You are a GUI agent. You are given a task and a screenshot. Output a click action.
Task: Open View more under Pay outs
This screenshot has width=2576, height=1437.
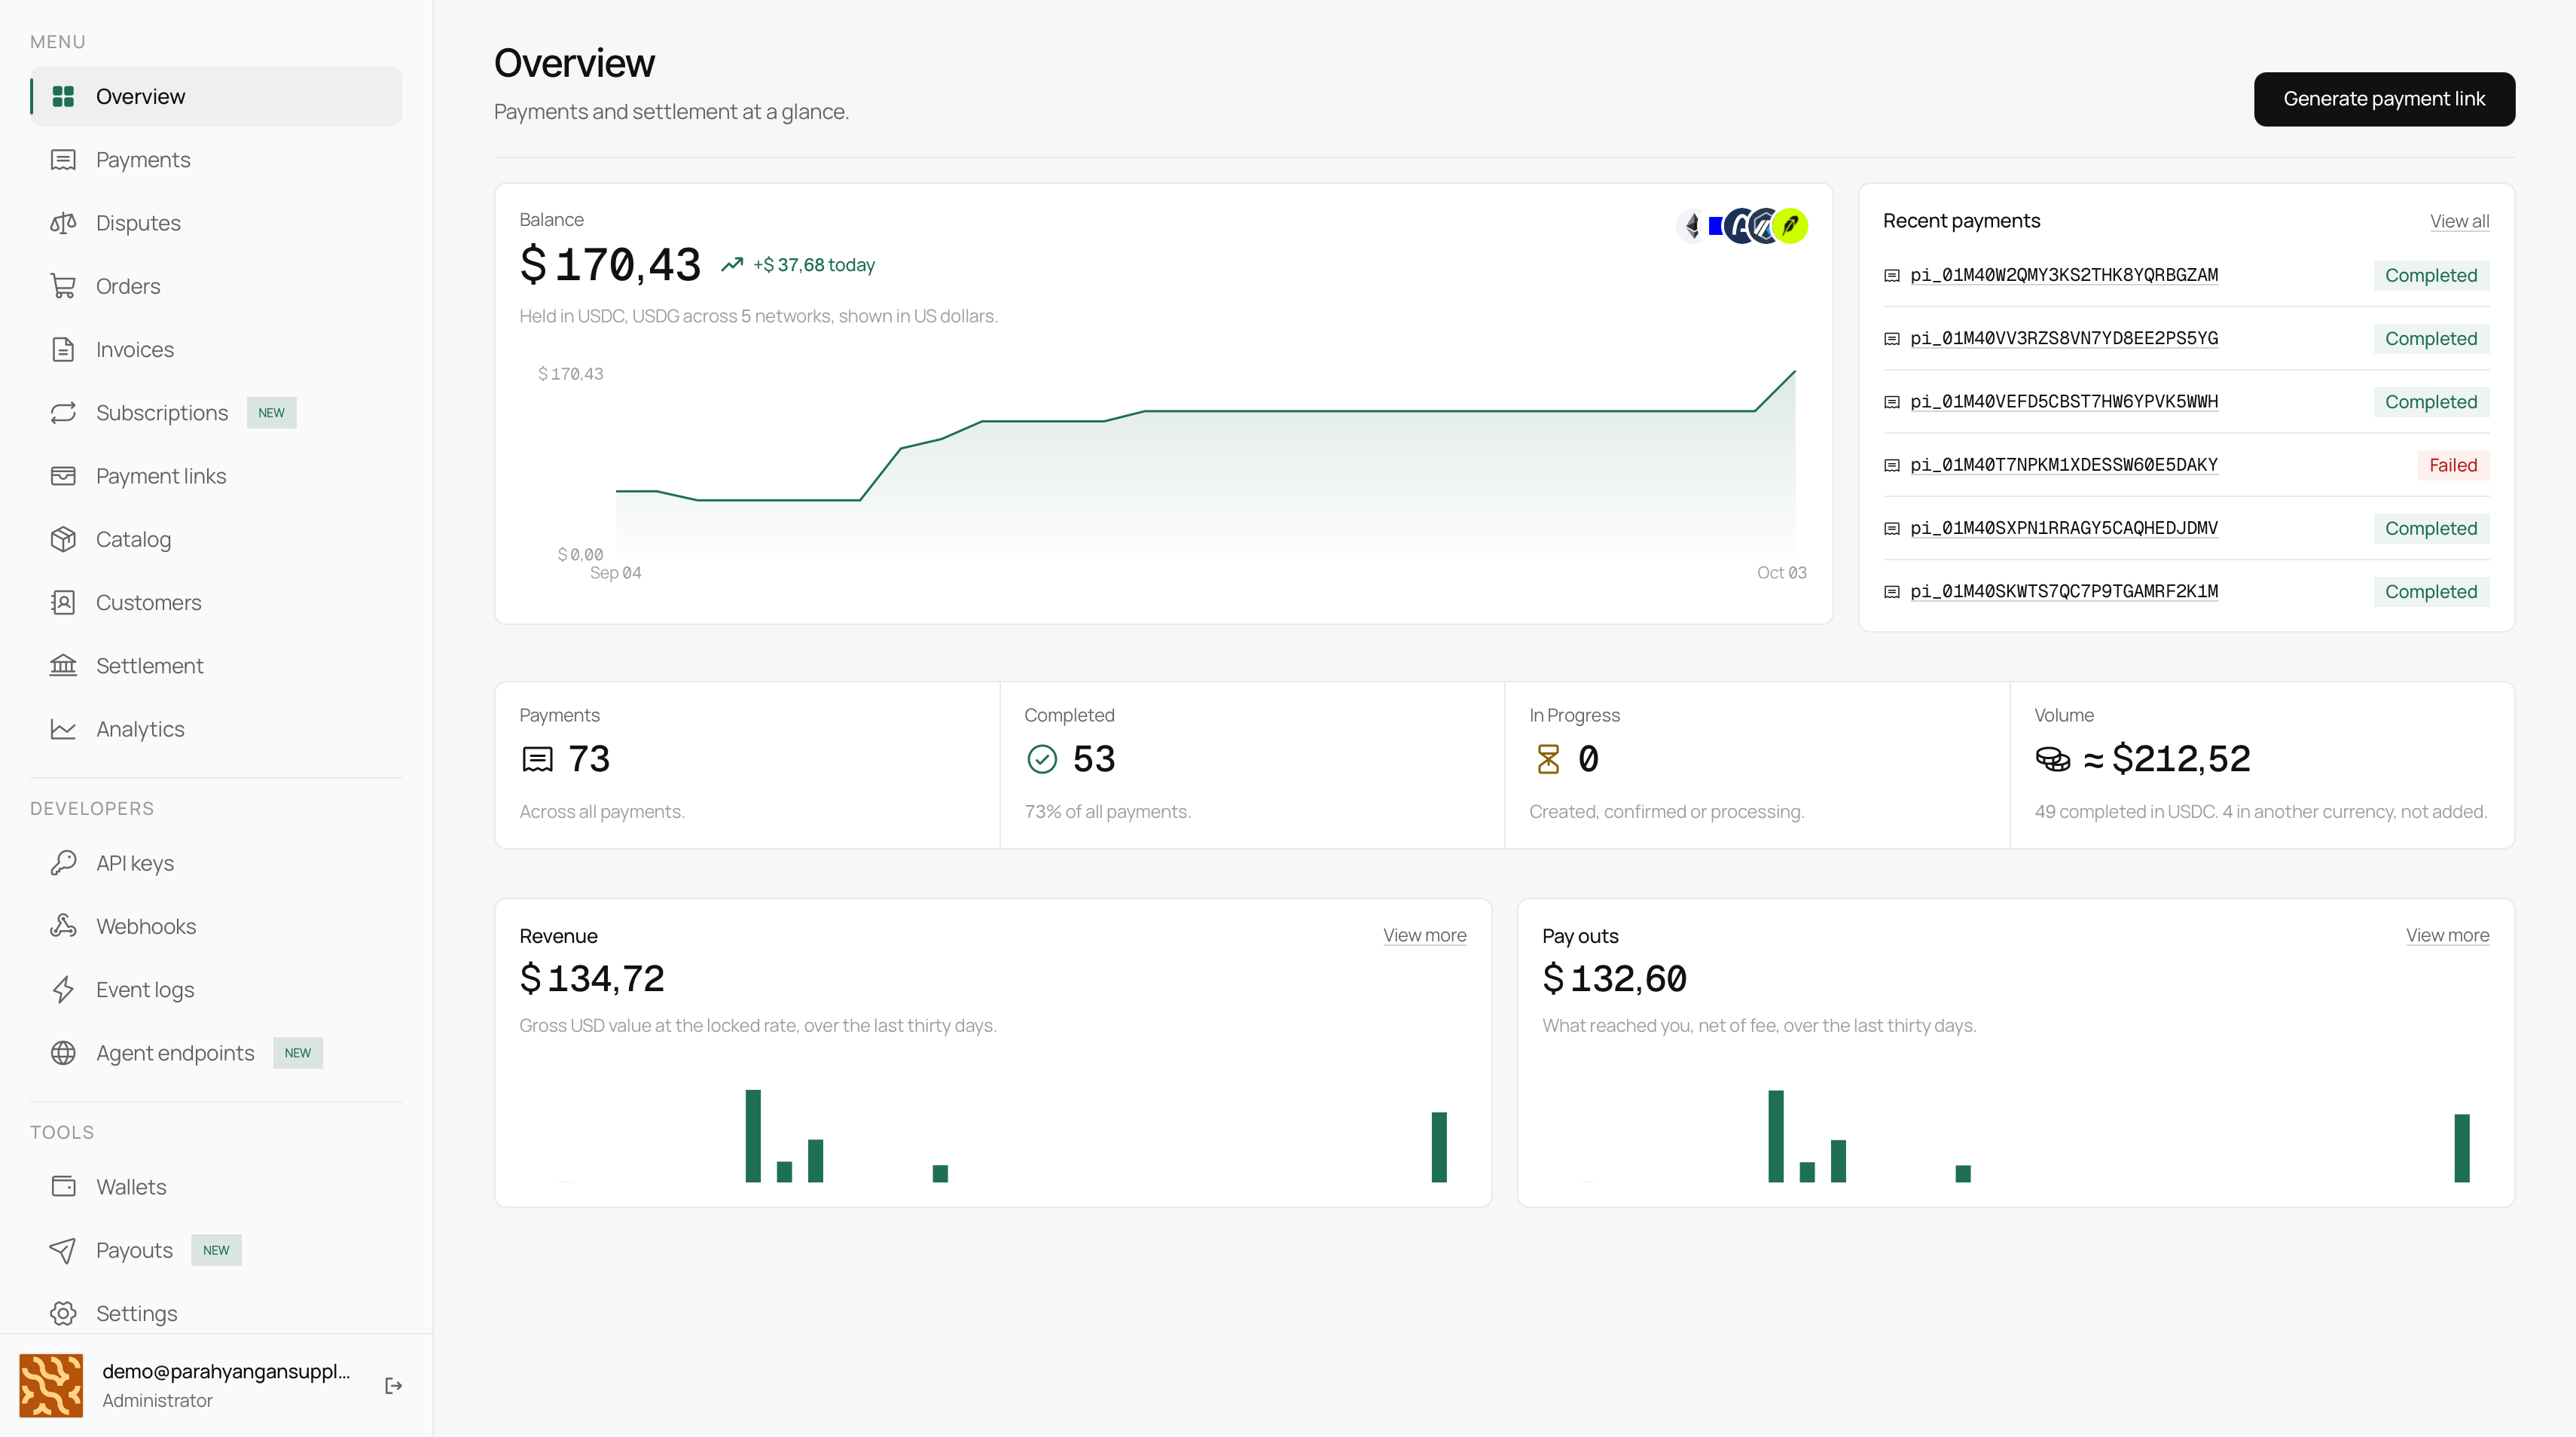(2447, 935)
